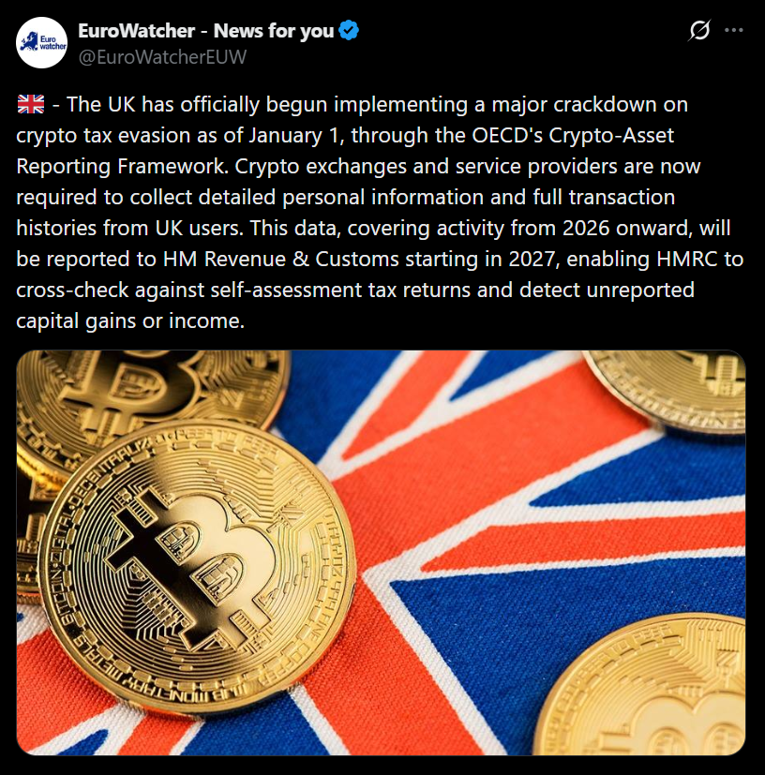This screenshot has width=765, height=775.
Task: Click the UK flag emoji in post
Action: click(31, 104)
